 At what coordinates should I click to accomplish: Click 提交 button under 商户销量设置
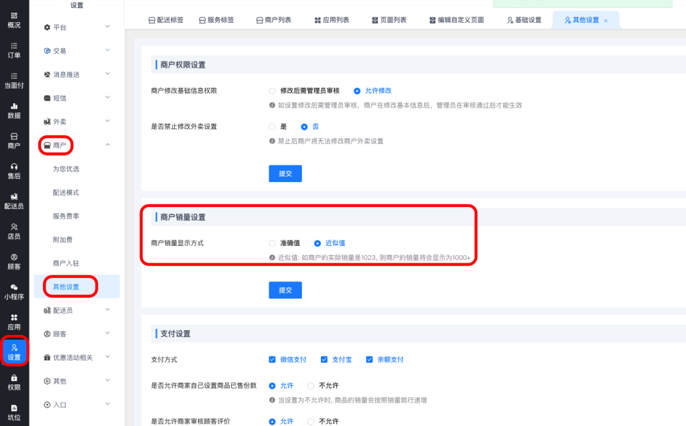click(285, 290)
